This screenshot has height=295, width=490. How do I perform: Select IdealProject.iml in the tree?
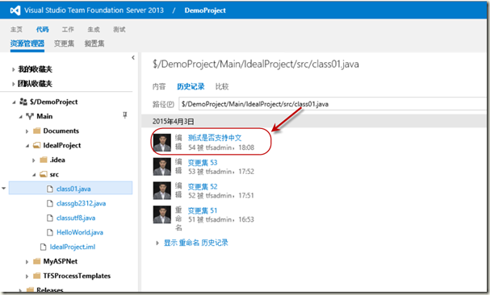(73, 247)
